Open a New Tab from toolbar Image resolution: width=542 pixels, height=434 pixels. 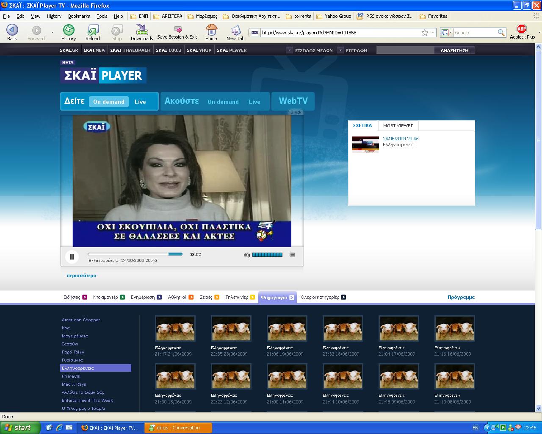pyautogui.click(x=235, y=32)
